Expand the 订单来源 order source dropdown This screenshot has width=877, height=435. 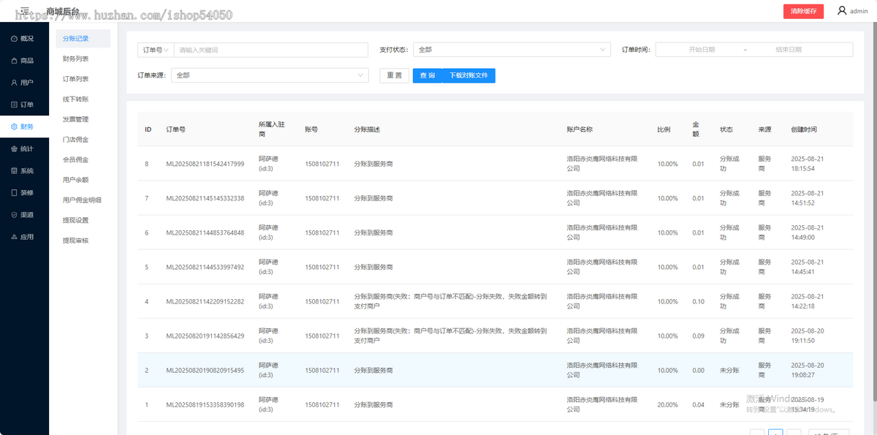click(x=270, y=75)
